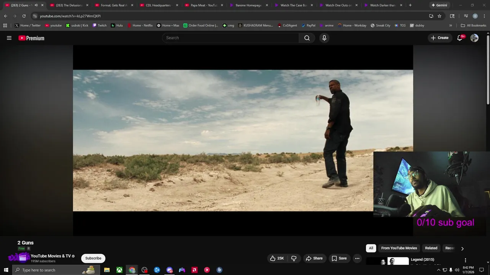Select the All filter chip

(371, 248)
